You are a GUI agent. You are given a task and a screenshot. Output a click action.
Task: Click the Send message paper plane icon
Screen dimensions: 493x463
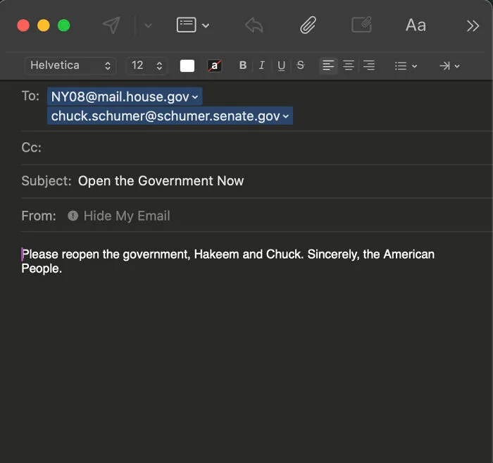(111, 25)
